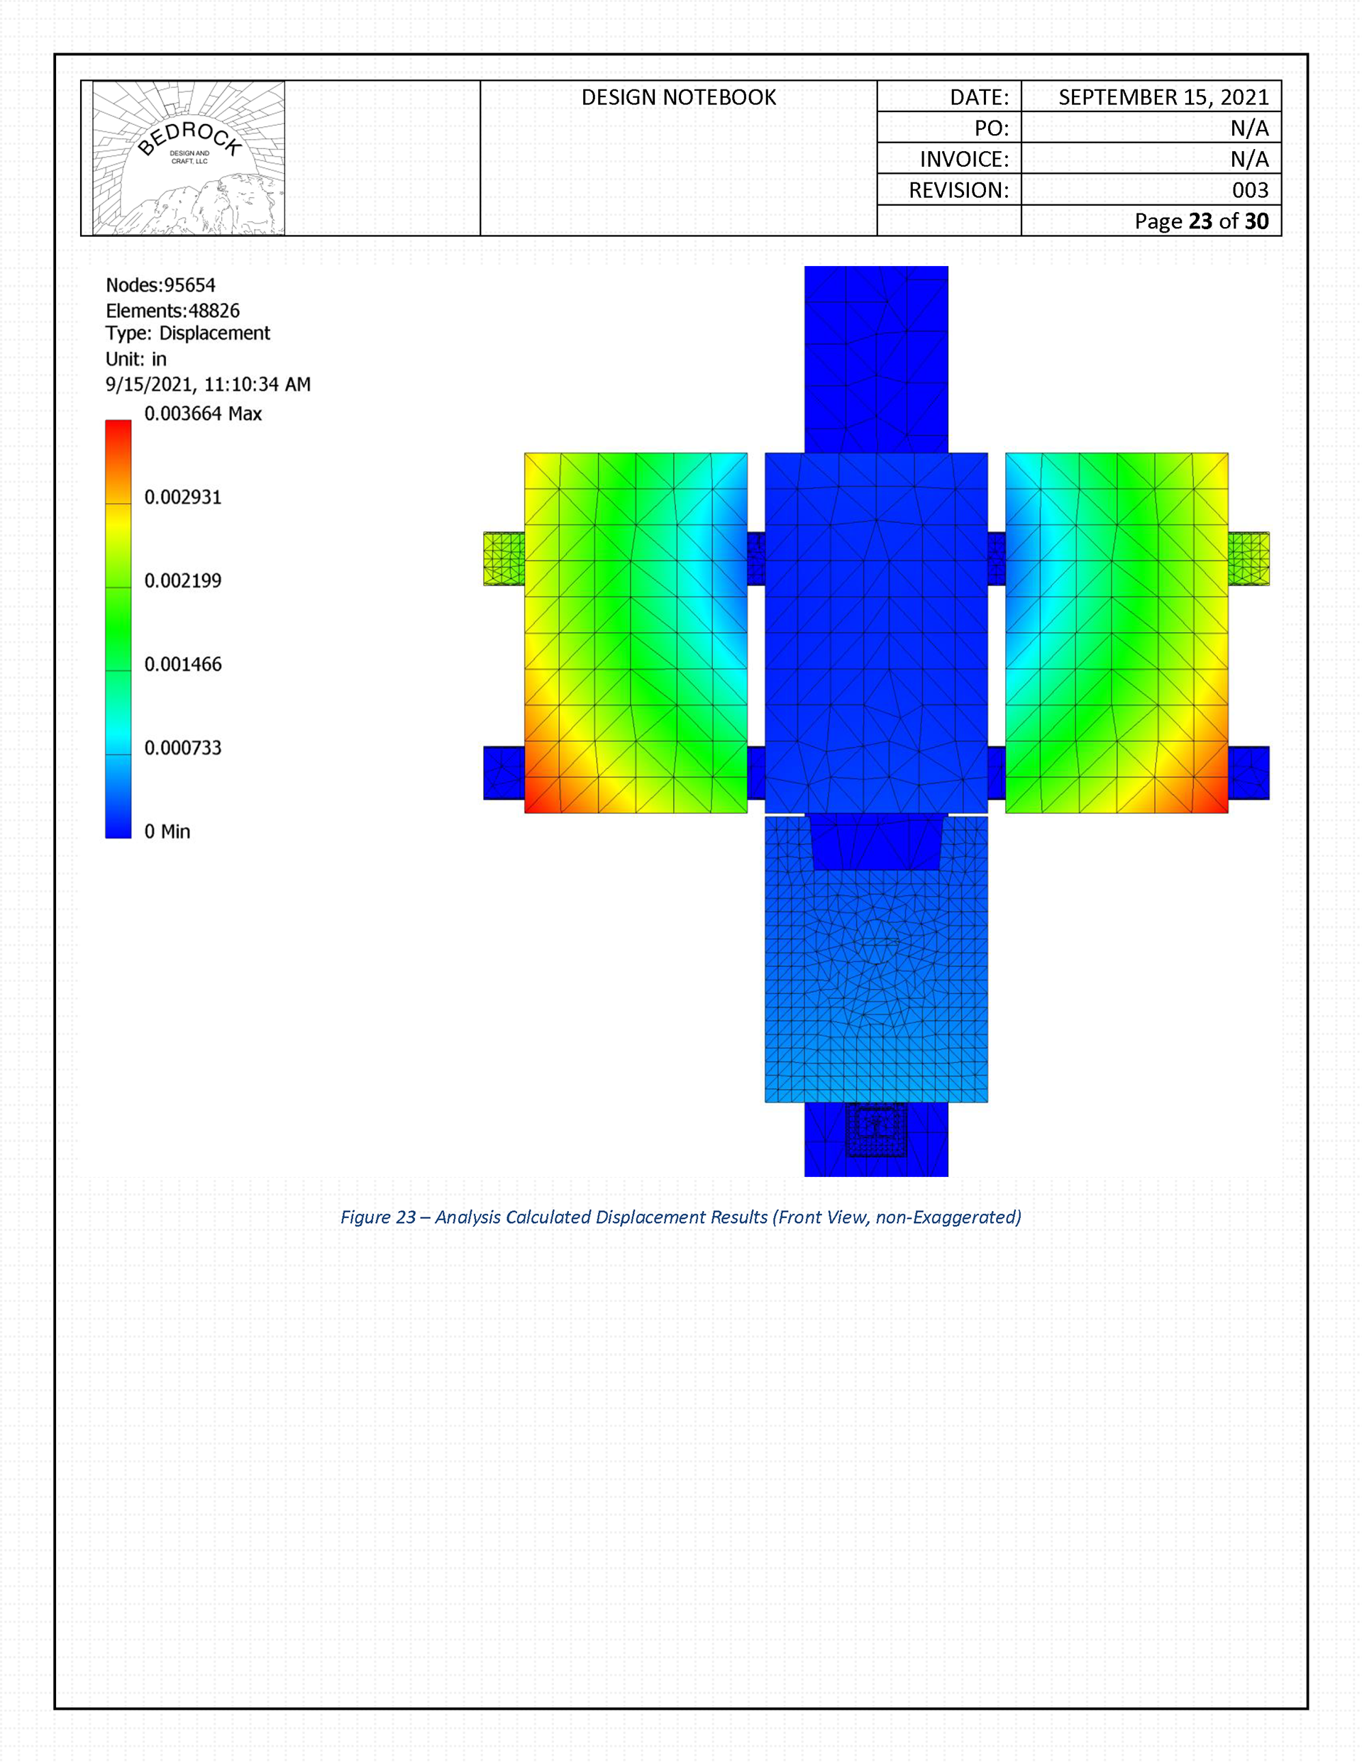Select the Unit: in line

pyautogui.click(x=135, y=359)
